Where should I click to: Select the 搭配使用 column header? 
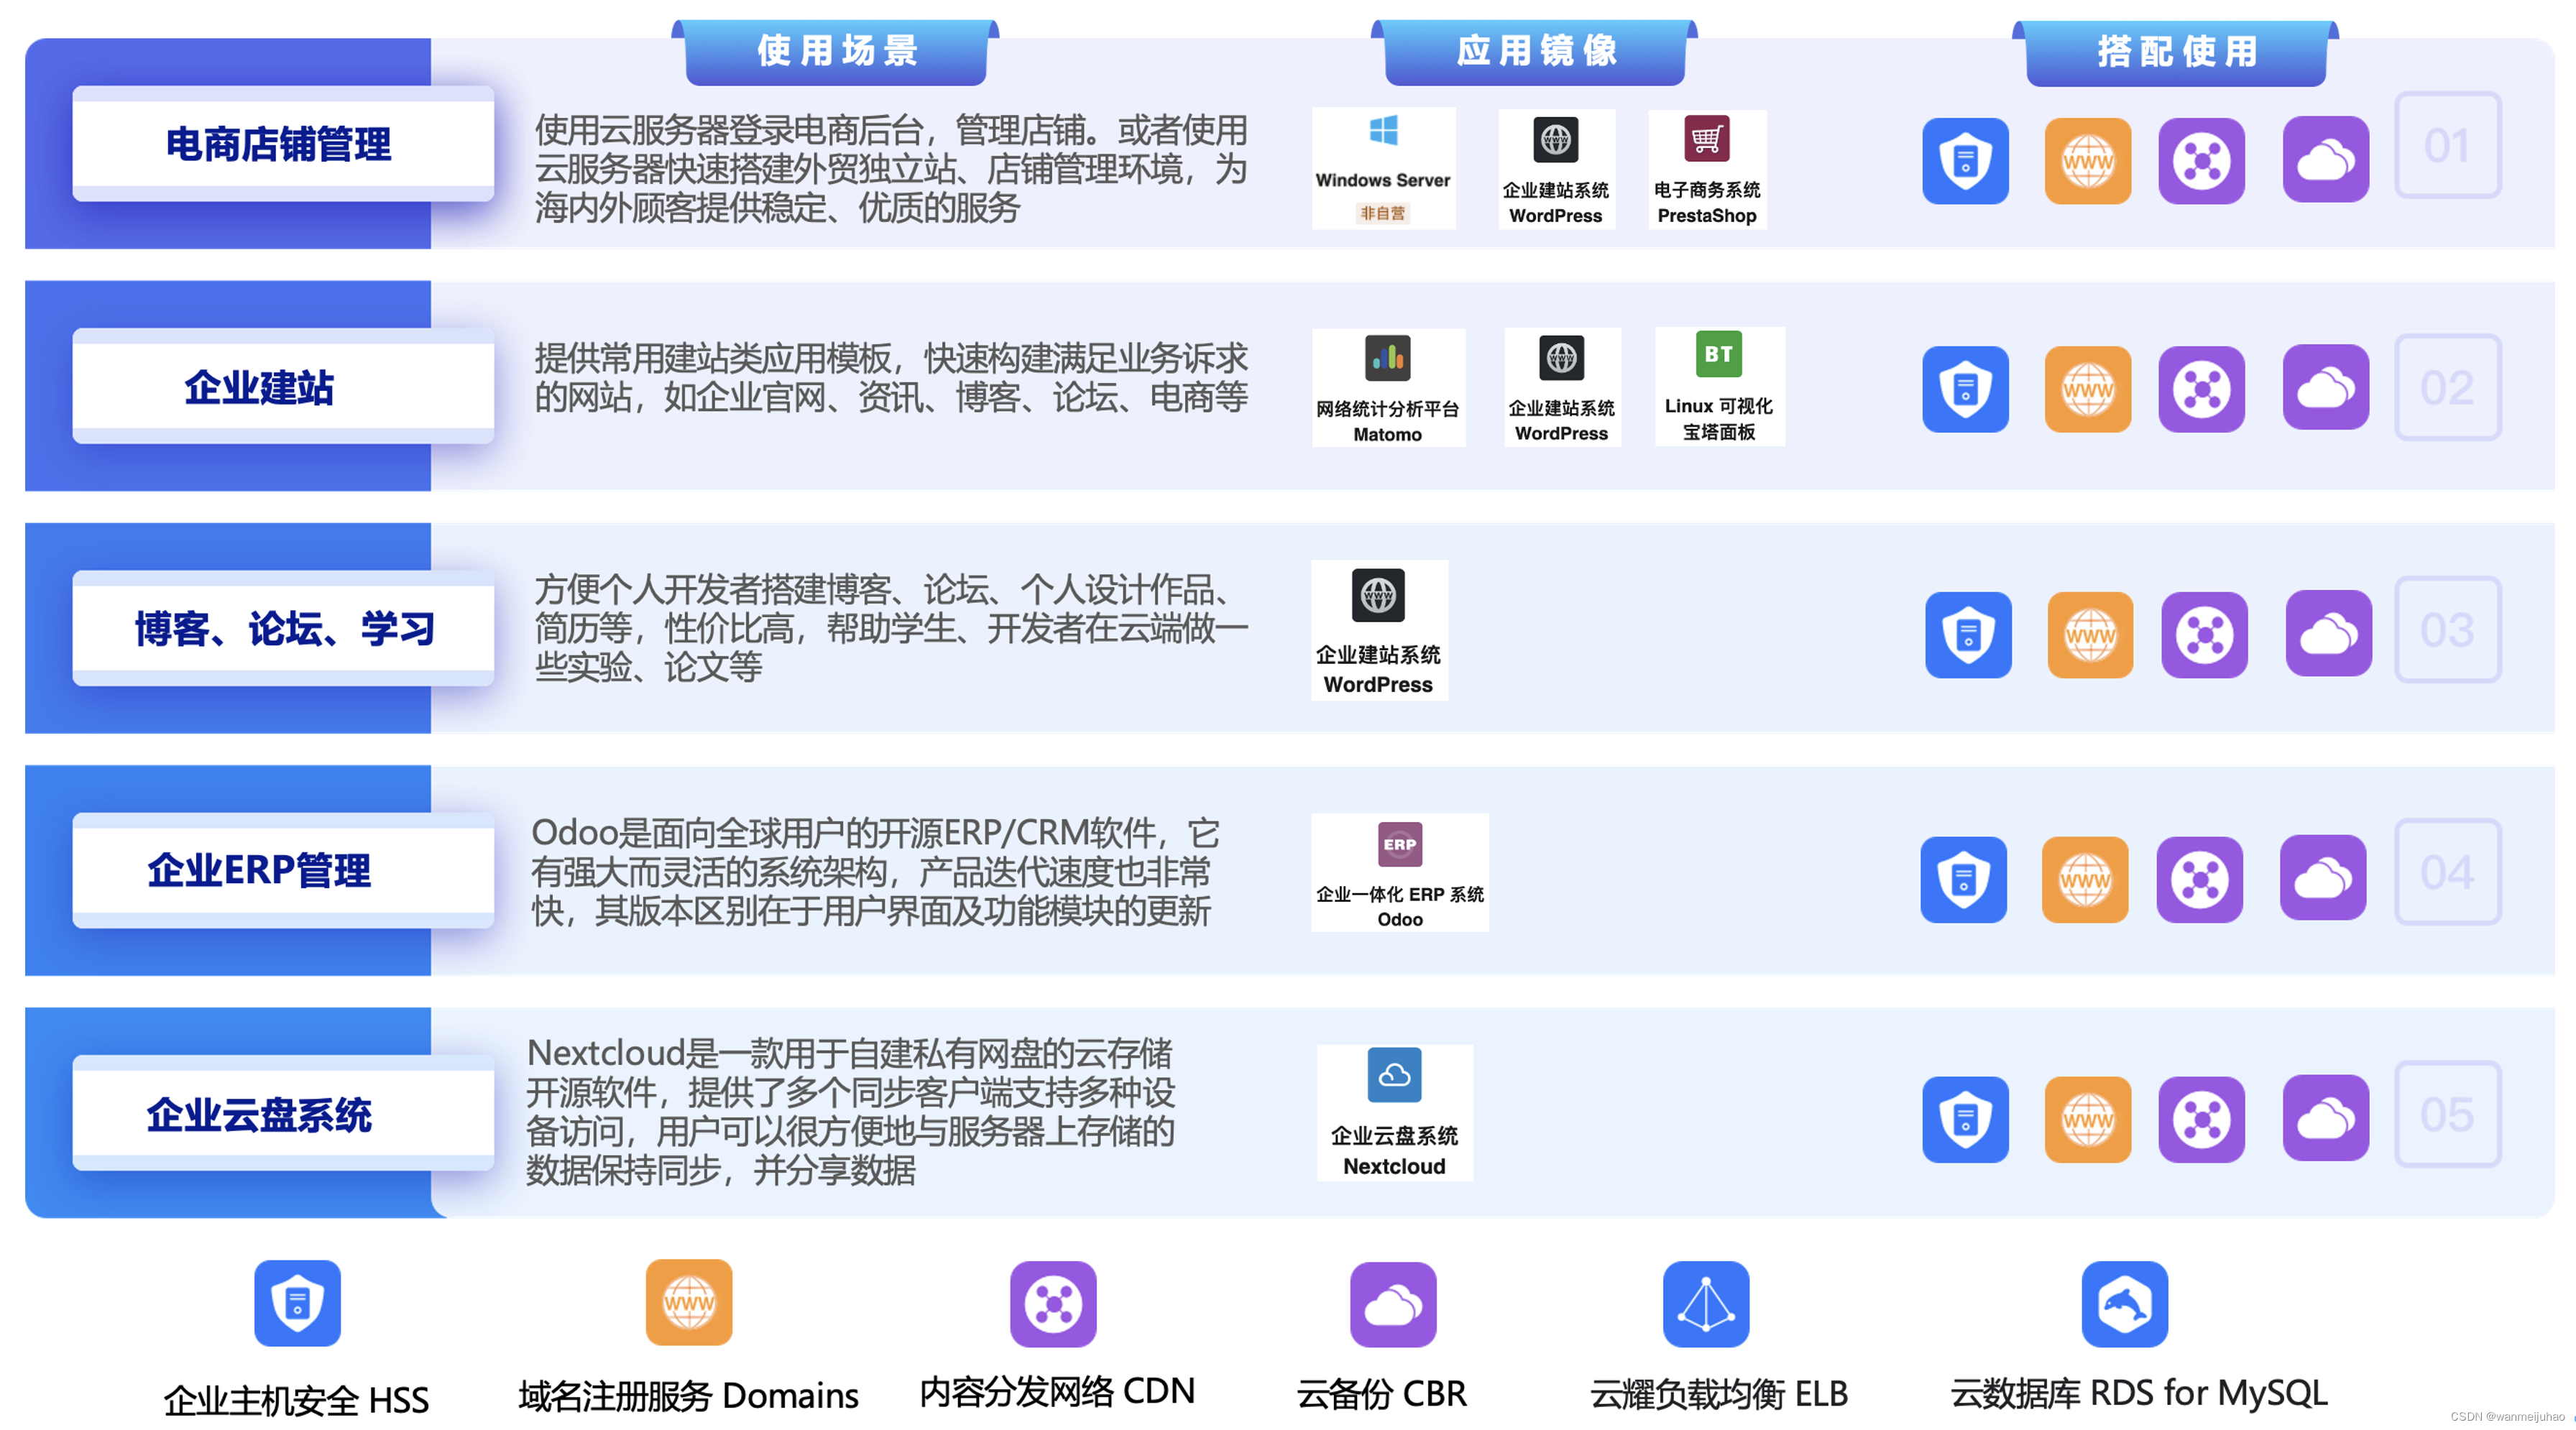pos(2176,52)
